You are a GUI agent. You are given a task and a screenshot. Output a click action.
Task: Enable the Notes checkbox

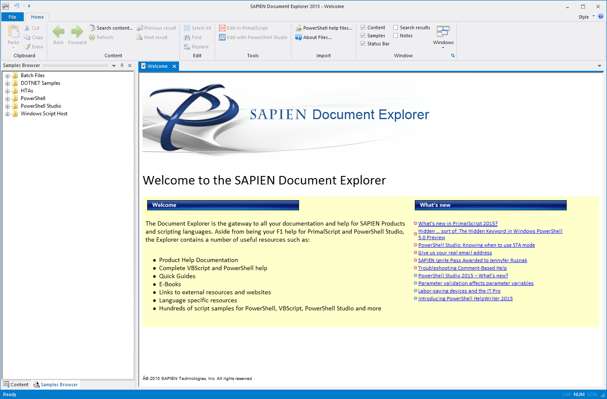tap(396, 35)
